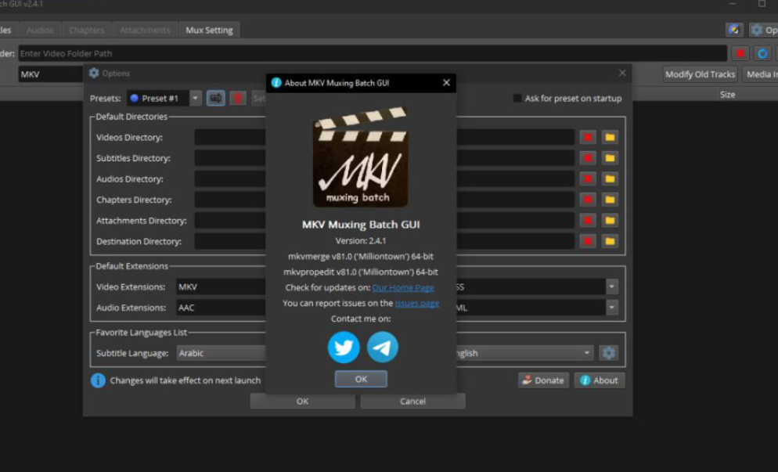Open the MKV extension combo in main window
The height and width of the screenshot is (472, 778).
[x=51, y=74]
